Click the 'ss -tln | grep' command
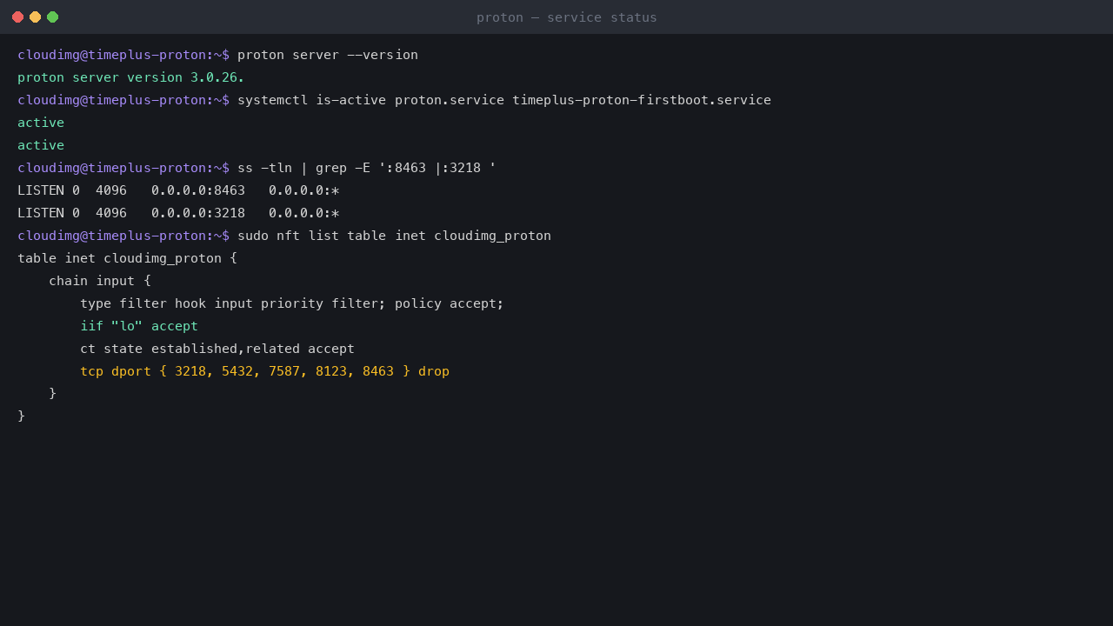The height and width of the screenshot is (626, 1113). pyautogui.click(x=367, y=168)
